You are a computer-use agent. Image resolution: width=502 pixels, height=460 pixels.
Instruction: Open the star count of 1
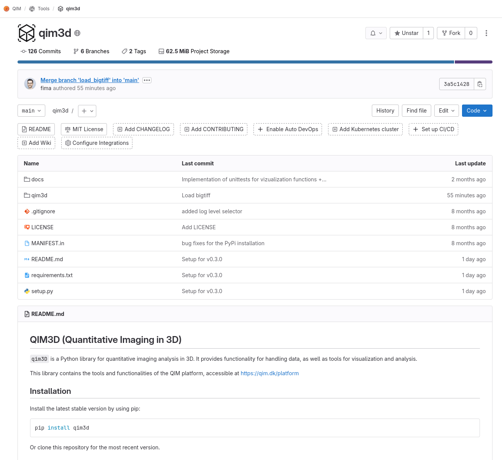point(429,33)
